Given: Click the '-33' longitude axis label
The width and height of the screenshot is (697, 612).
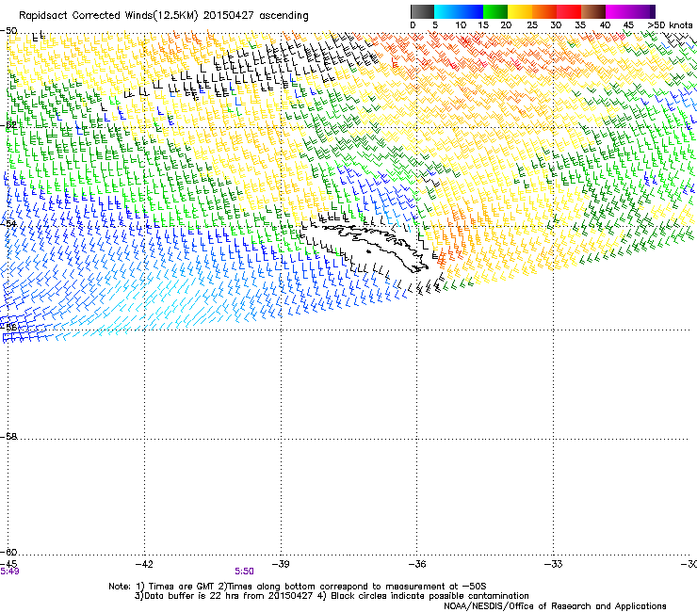Looking at the screenshot, I should (x=554, y=564).
